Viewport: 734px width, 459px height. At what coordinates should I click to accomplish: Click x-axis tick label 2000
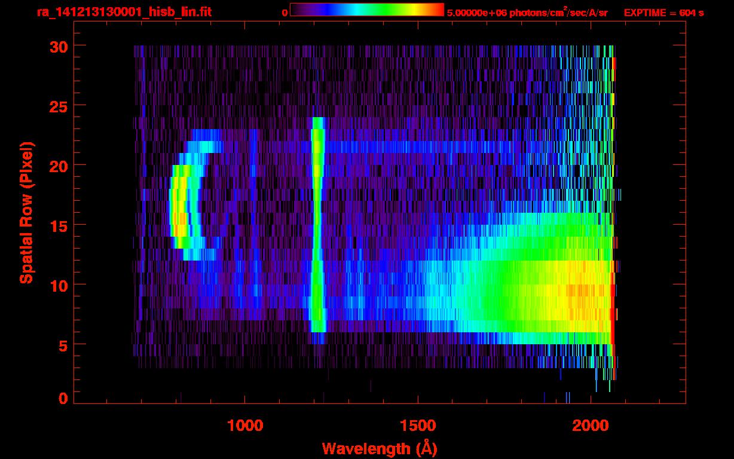(591, 426)
